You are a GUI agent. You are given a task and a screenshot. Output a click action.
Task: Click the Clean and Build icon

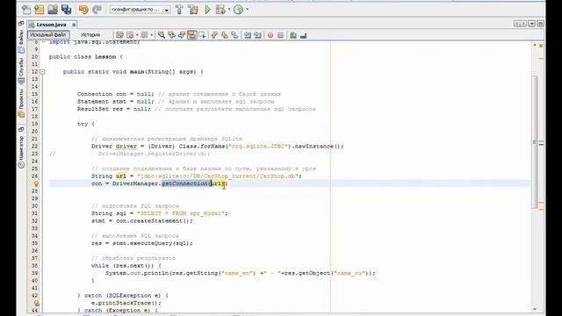[x=193, y=10]
